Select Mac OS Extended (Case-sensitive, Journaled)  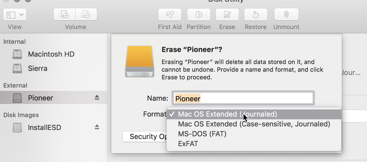click(254, 124)
